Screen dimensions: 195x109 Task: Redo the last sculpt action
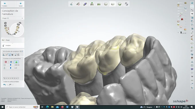10,85
